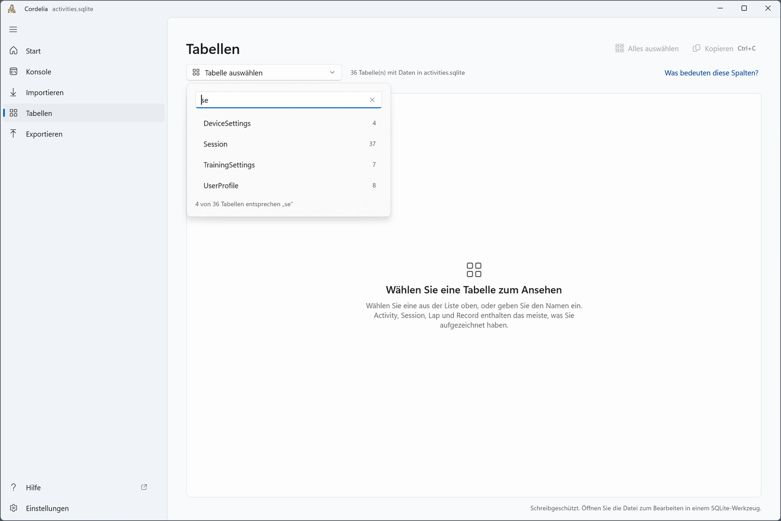The height and width of the screenshot is (521, 781).
Task: Click the Hilfe question mark icon
Action: (x=14, y=487)
